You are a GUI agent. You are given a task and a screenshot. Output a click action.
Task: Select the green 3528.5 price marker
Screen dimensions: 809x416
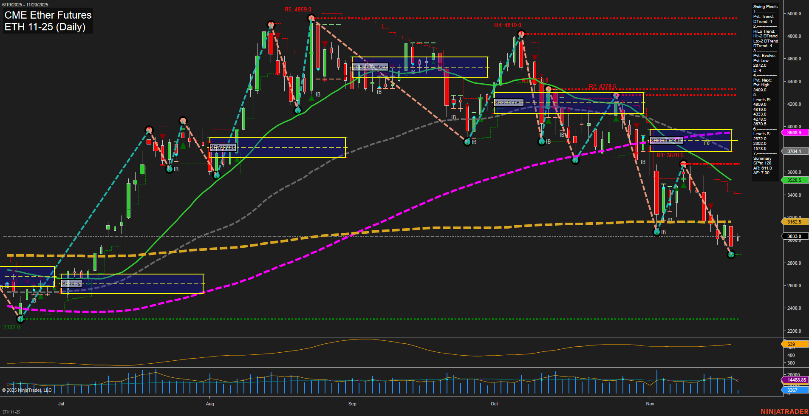[794, 180]
